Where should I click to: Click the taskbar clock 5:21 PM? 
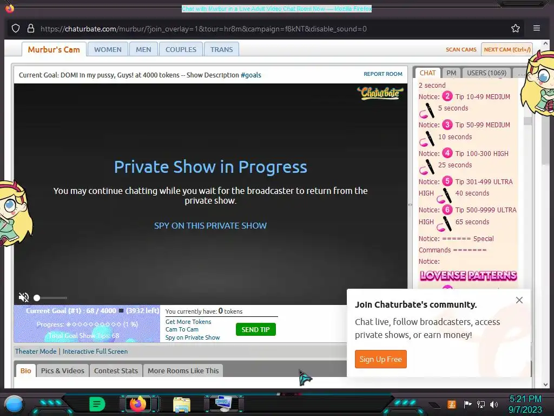525,399
